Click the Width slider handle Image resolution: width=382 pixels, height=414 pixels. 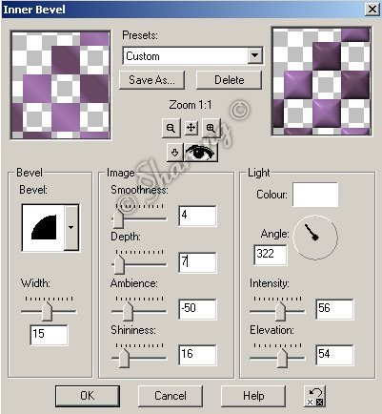47,311
